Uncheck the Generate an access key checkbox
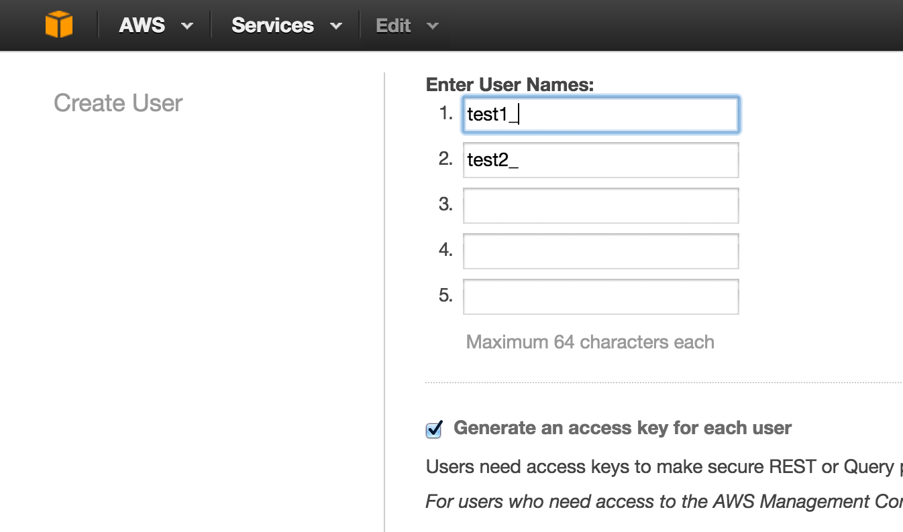Screen dimensions: 903x532 [434, 429]
